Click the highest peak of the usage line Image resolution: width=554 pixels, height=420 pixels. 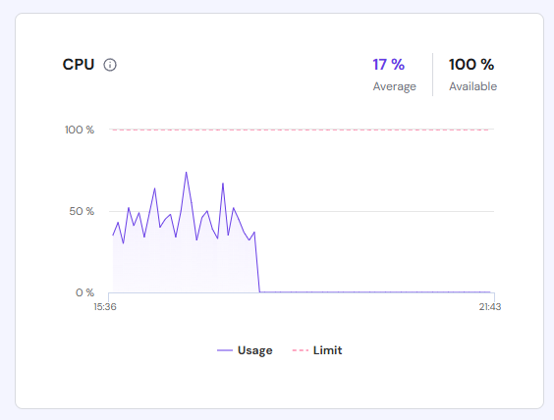click(187, 173)
